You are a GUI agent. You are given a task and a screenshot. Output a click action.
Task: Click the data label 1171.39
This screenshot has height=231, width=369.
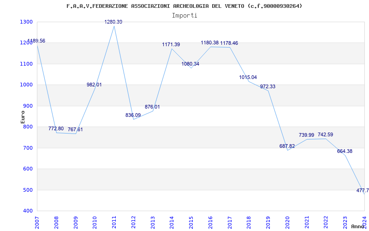click(x=171, y=44)
